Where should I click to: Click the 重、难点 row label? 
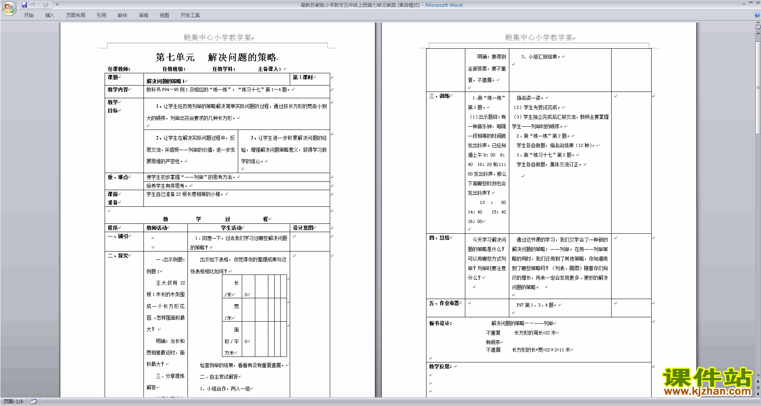pyautogui.click(x=118, y=177)
